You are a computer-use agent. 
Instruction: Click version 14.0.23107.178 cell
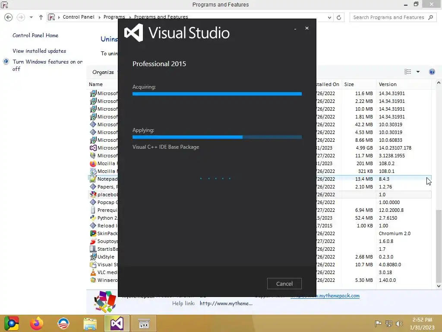[x=395, y=148]
